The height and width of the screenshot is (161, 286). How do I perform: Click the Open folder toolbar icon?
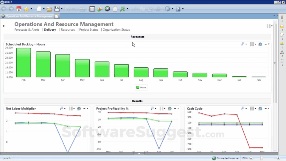coord(49,9)
